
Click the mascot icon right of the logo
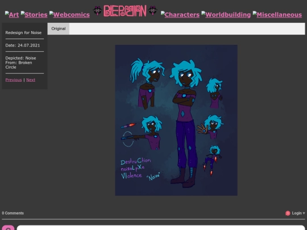(x=153, y=11)
